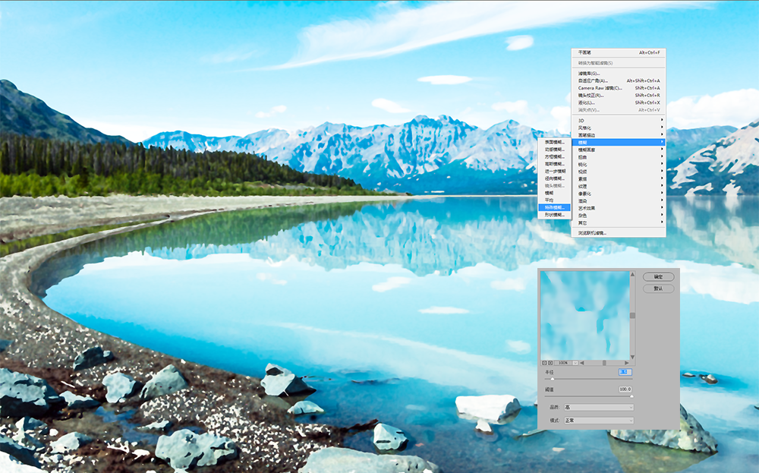
Task: Expand the 模糊画廊 submenu arrow
Action: [x=662, y=149]
